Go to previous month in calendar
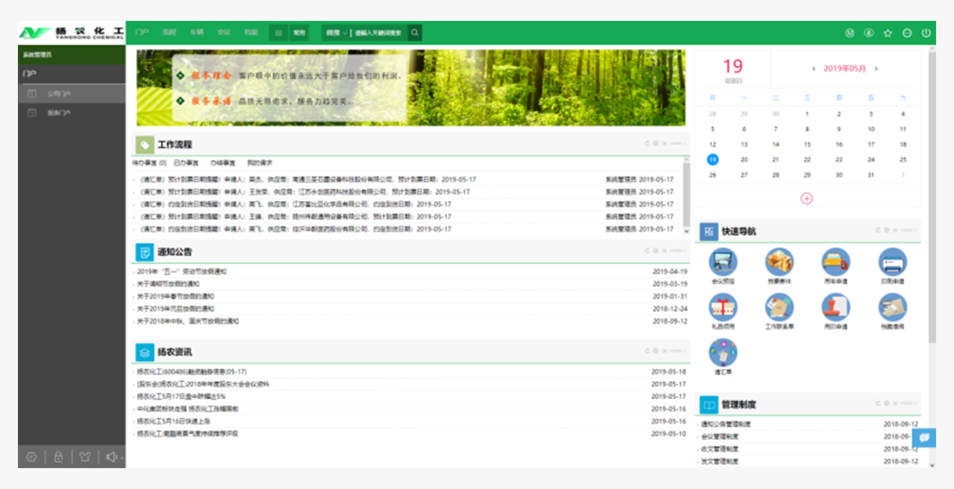The width and height of the screenshot is (954, 489). coord(814,68)
